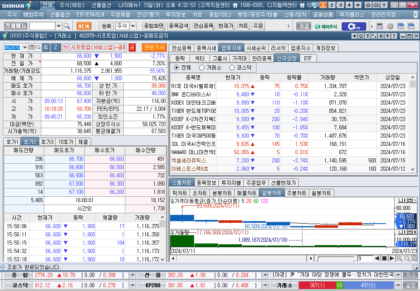Click the NEW badge button
420x291 pixels.
84,26
